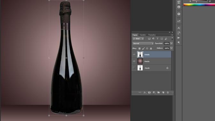
Task: Click the link layers icon
Action: 140,92
